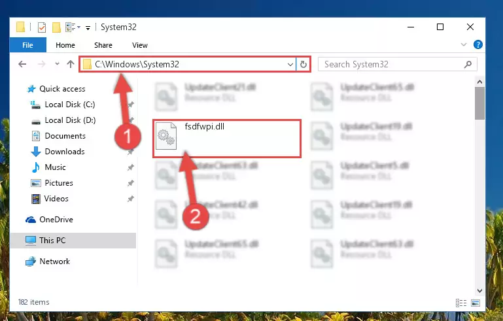Open the Help question mark icon

[477, 44]
